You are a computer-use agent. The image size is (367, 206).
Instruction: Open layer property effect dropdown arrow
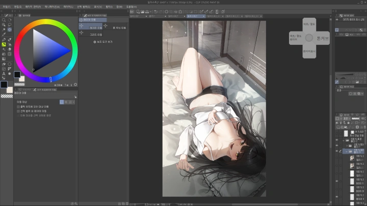362,94
